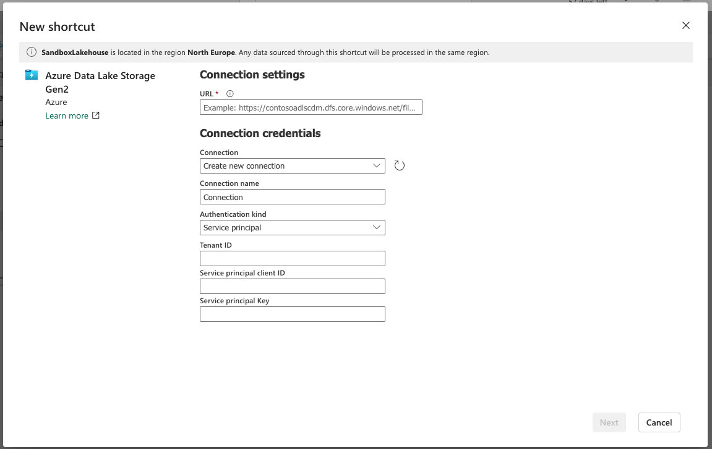Click the Next button
Image resolution: width=712 pixels, height=449 pixels.
coord(609,422)
